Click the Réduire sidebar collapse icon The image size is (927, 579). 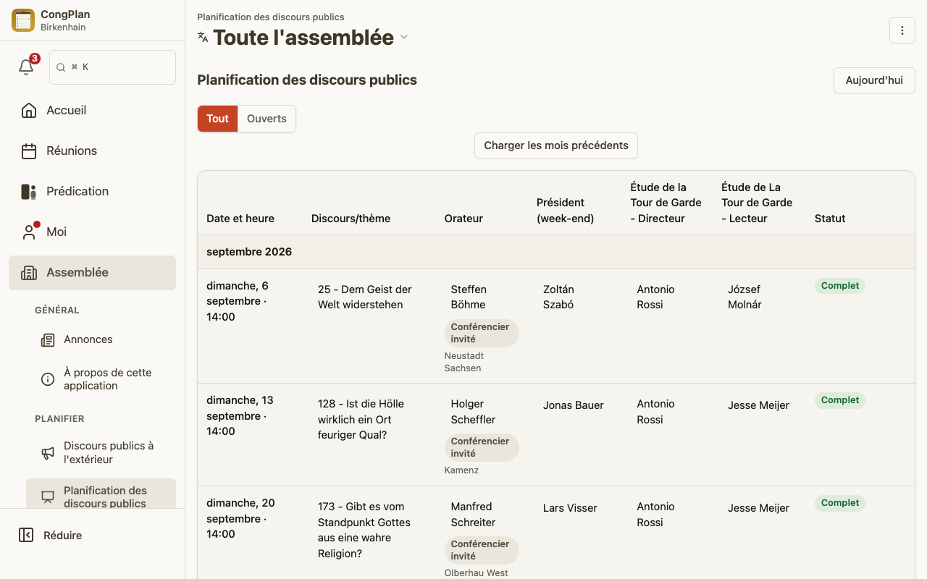(26, 535)
